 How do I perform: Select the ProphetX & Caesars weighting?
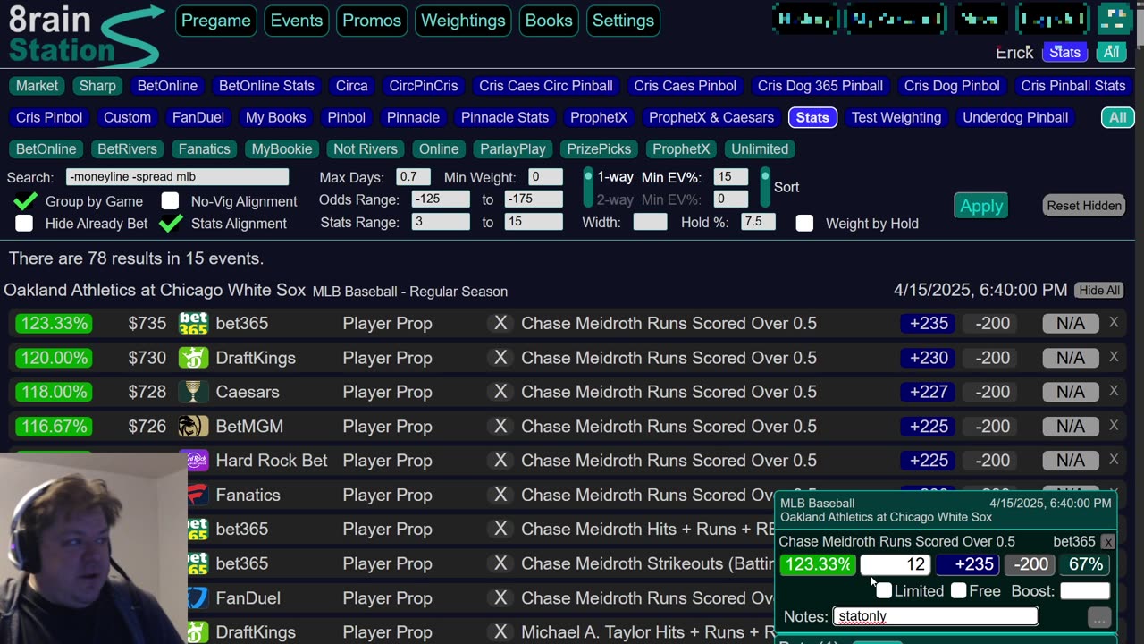tap(711, 117)
